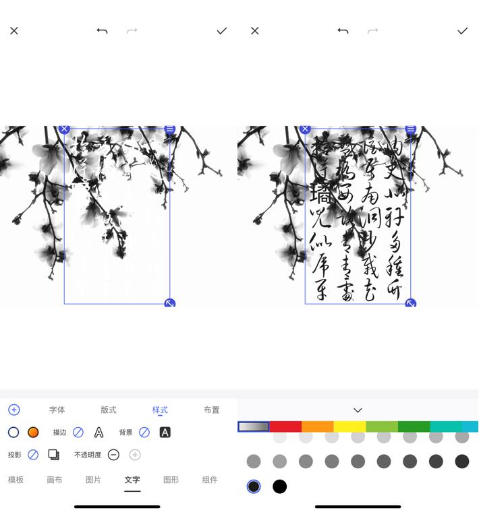
Task: Enable 背景 filled A background style
Action: point(165,433)
